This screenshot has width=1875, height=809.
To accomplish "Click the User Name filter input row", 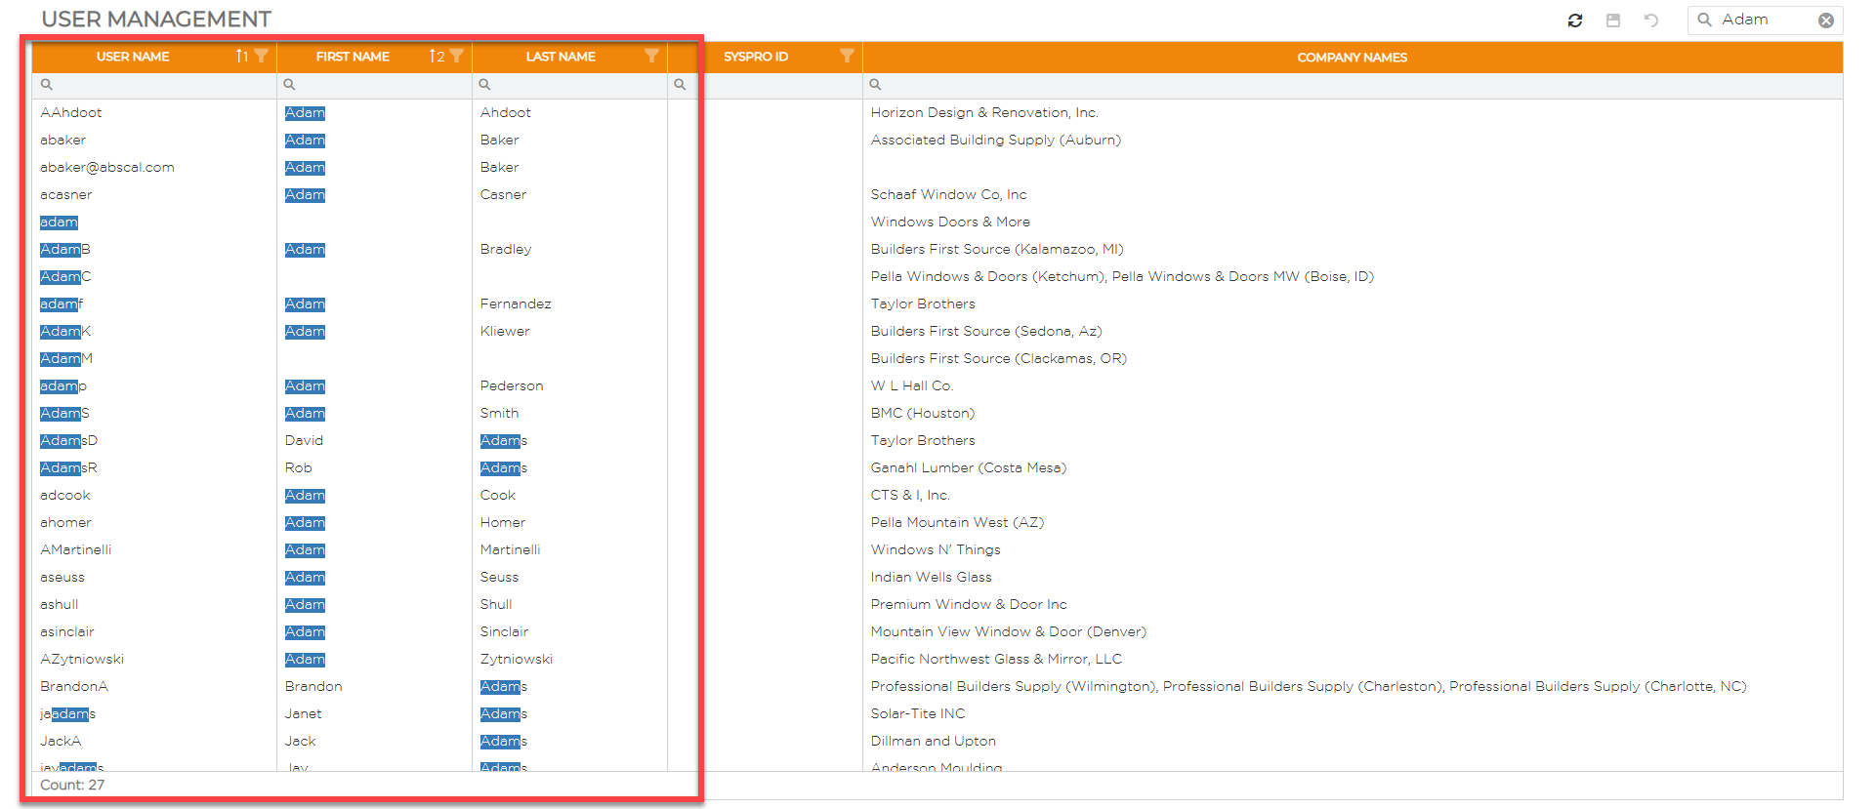I will tap(154, 85).
